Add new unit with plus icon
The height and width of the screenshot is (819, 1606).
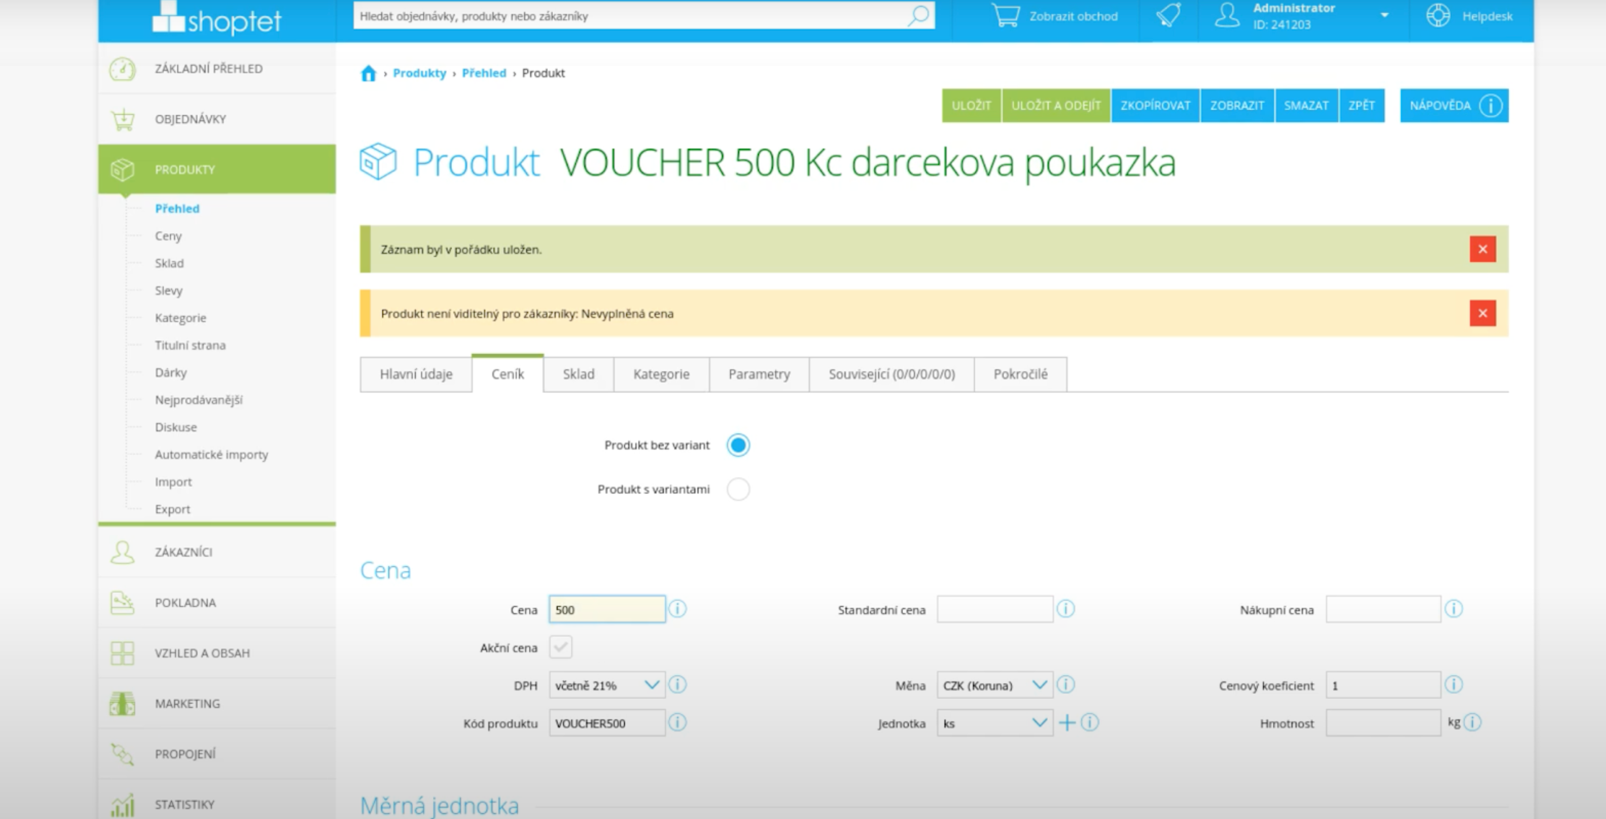click(x=1066, y=723)
